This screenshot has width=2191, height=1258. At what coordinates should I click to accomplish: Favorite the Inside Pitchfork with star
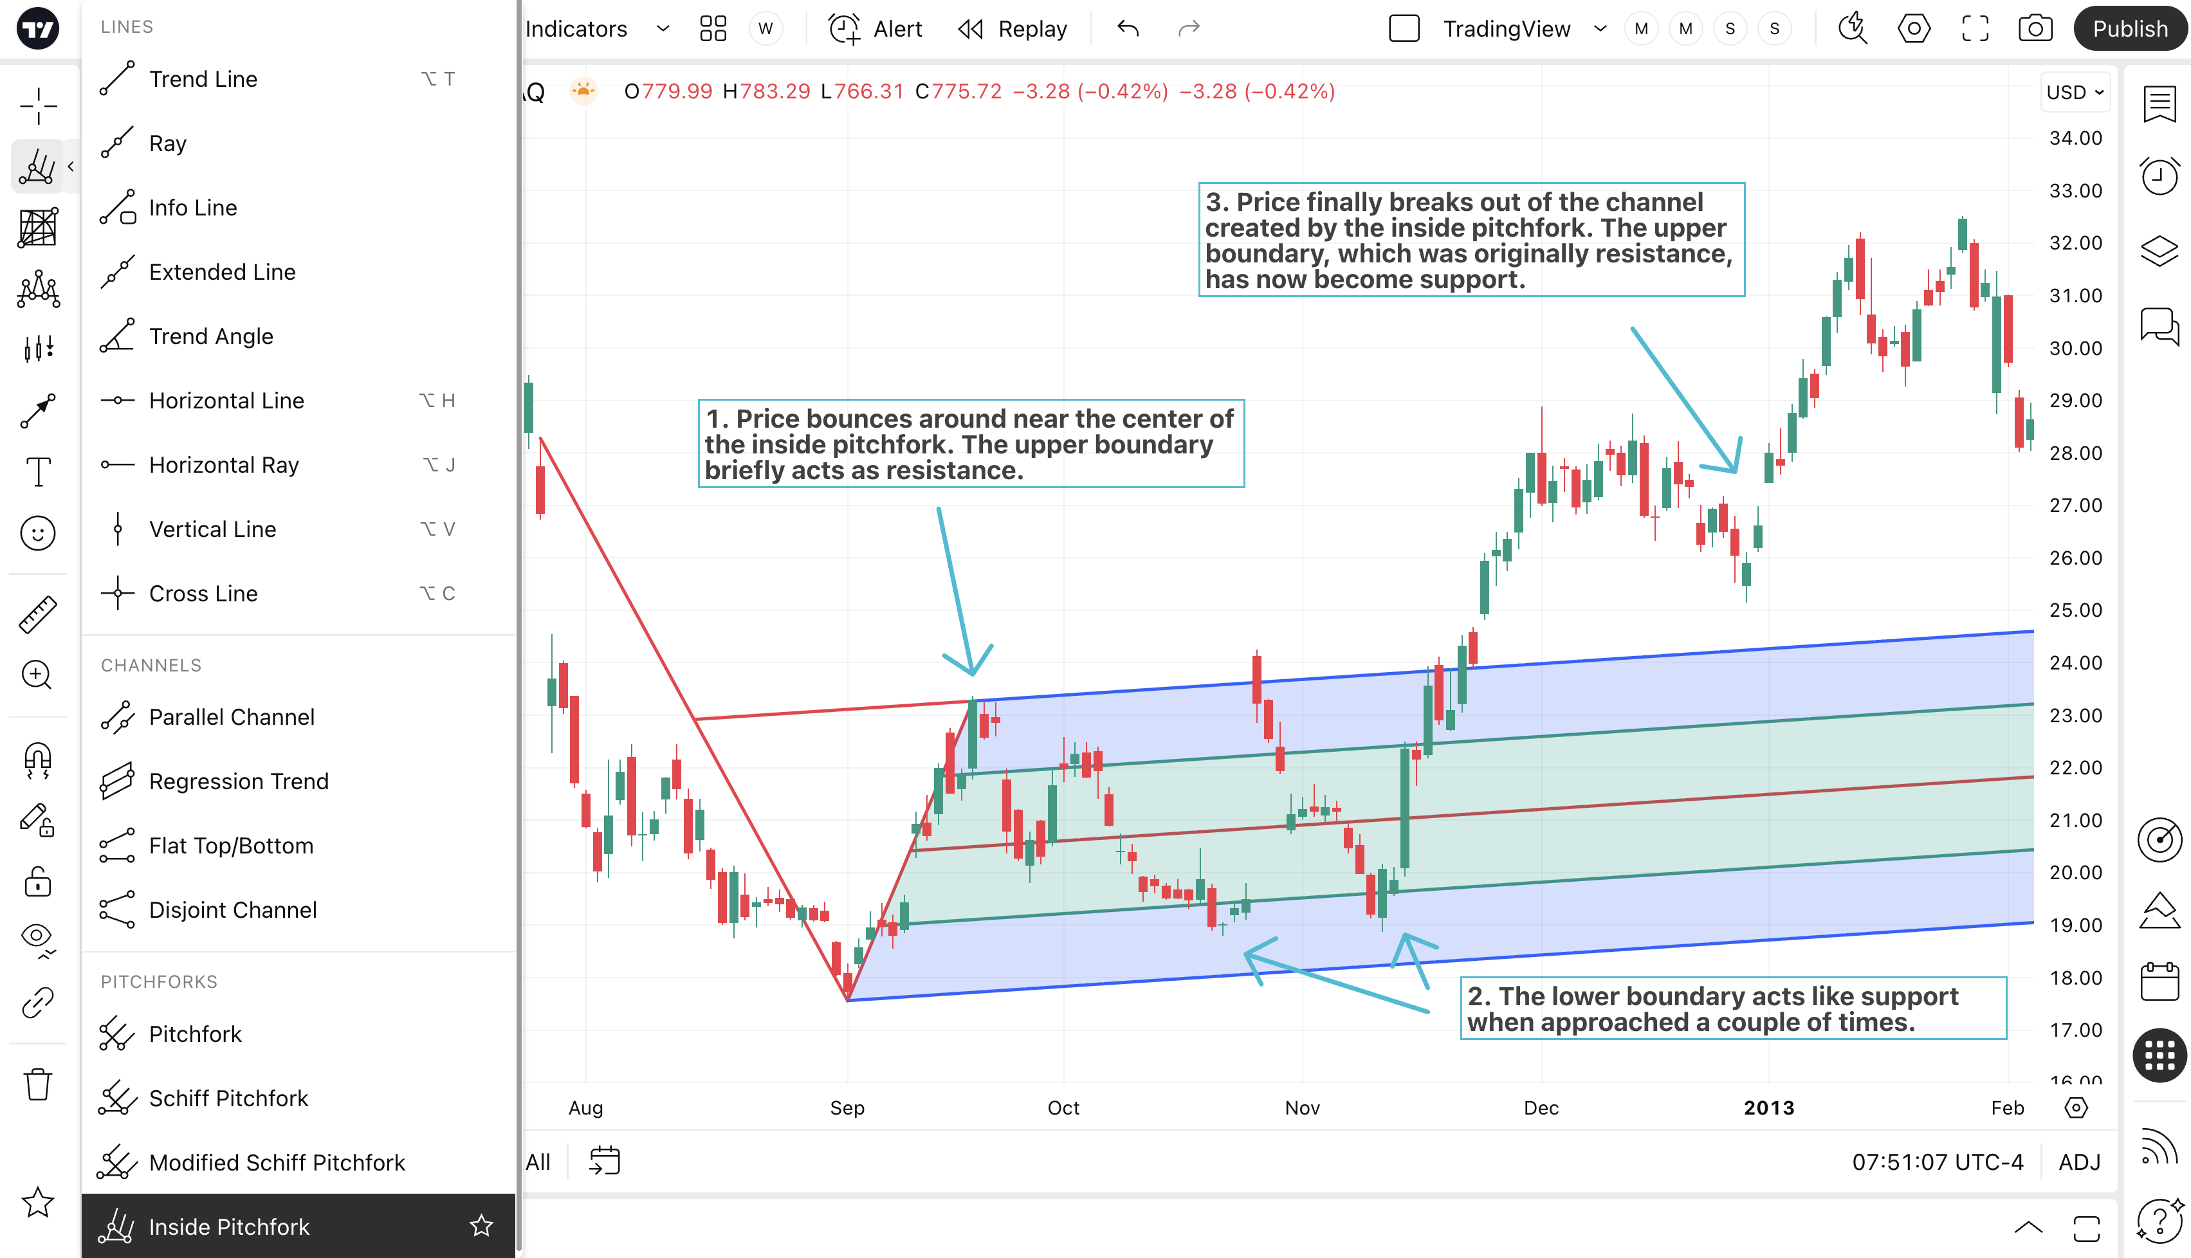coord(481,1226)
